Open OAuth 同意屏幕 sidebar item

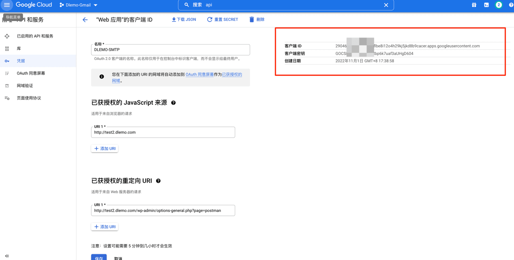31,73
